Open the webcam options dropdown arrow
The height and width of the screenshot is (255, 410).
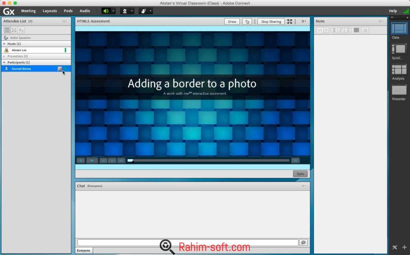[x=132, y=11]
